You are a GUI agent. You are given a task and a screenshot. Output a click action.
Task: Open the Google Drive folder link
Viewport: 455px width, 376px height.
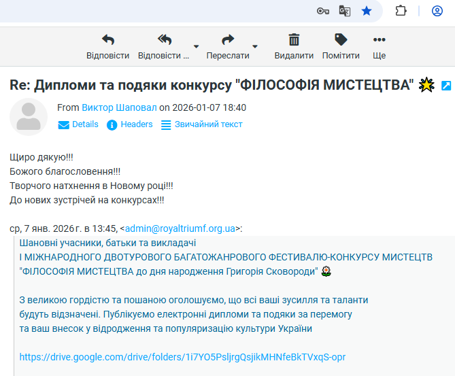[182, 357]
